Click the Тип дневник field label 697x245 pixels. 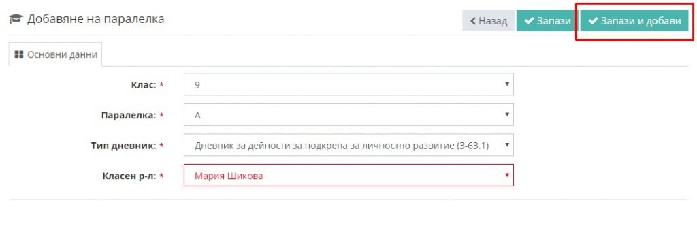point(124,146)
